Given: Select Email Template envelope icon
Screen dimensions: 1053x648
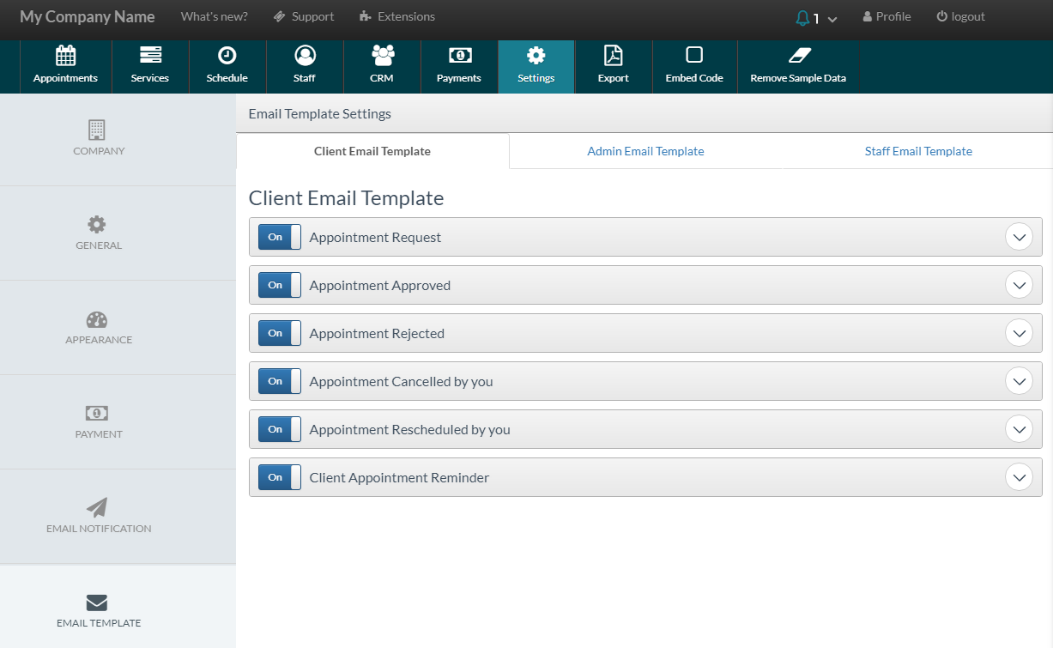Looking at the screenshot, I should pyautogui.click(x=97, y=603).
